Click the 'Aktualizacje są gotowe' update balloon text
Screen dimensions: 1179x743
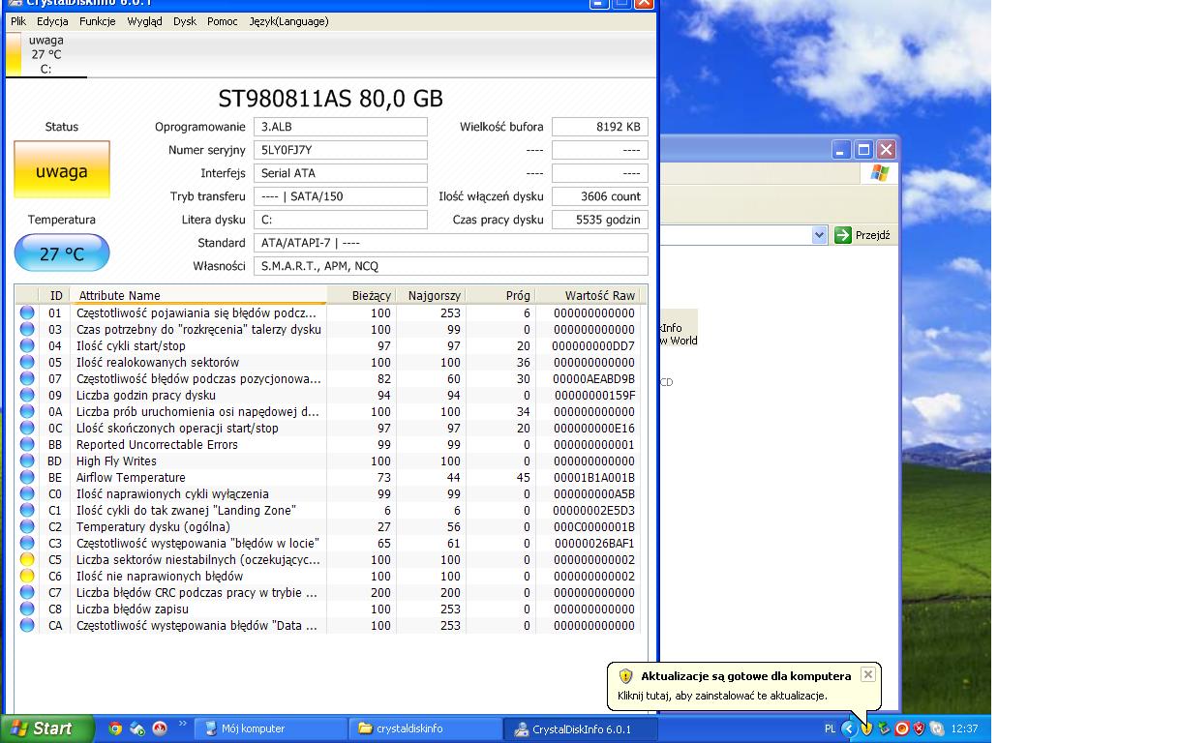point(745,676)
